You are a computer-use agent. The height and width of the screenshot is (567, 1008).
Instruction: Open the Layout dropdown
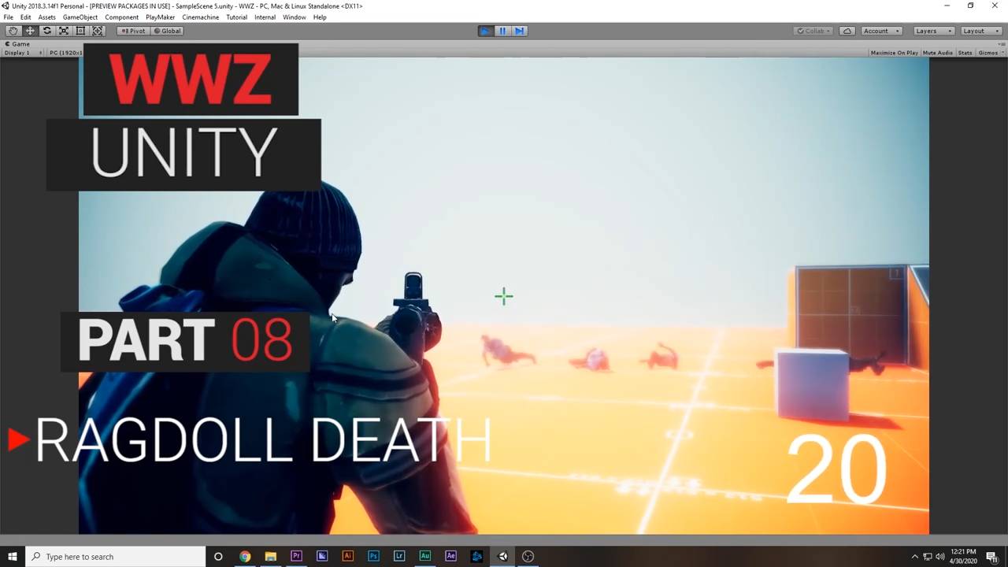click(x=980, y=31)
